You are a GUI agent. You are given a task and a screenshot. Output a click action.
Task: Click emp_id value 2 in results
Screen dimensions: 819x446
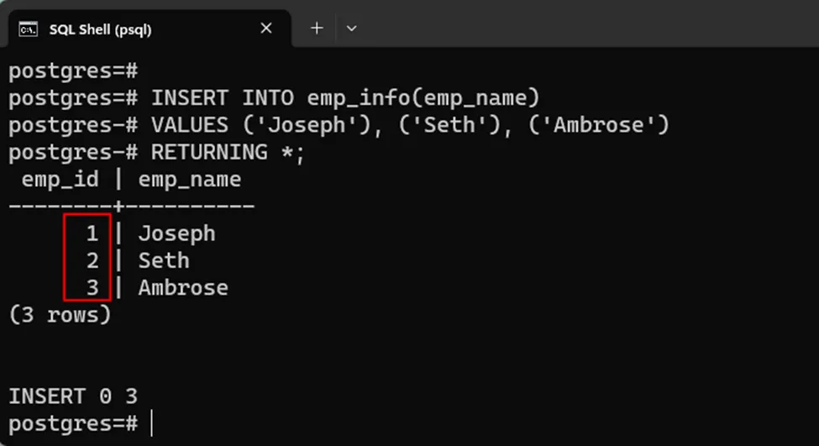point(92,260)
